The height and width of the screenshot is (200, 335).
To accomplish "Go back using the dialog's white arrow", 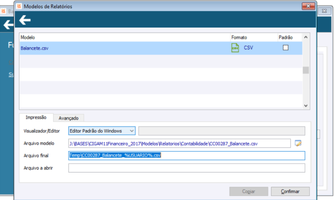I will coord(25,20).
